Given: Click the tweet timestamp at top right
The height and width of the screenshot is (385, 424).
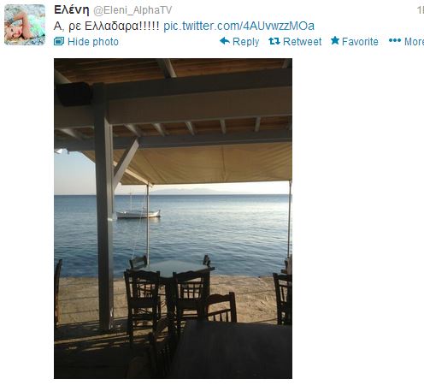Looking at the screenshot, I should pos(421,10).
